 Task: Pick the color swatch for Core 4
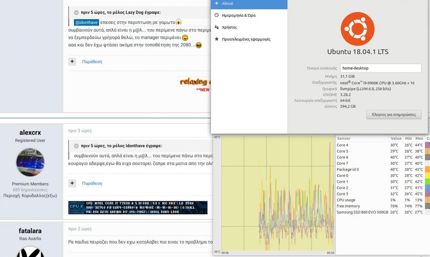427,145
